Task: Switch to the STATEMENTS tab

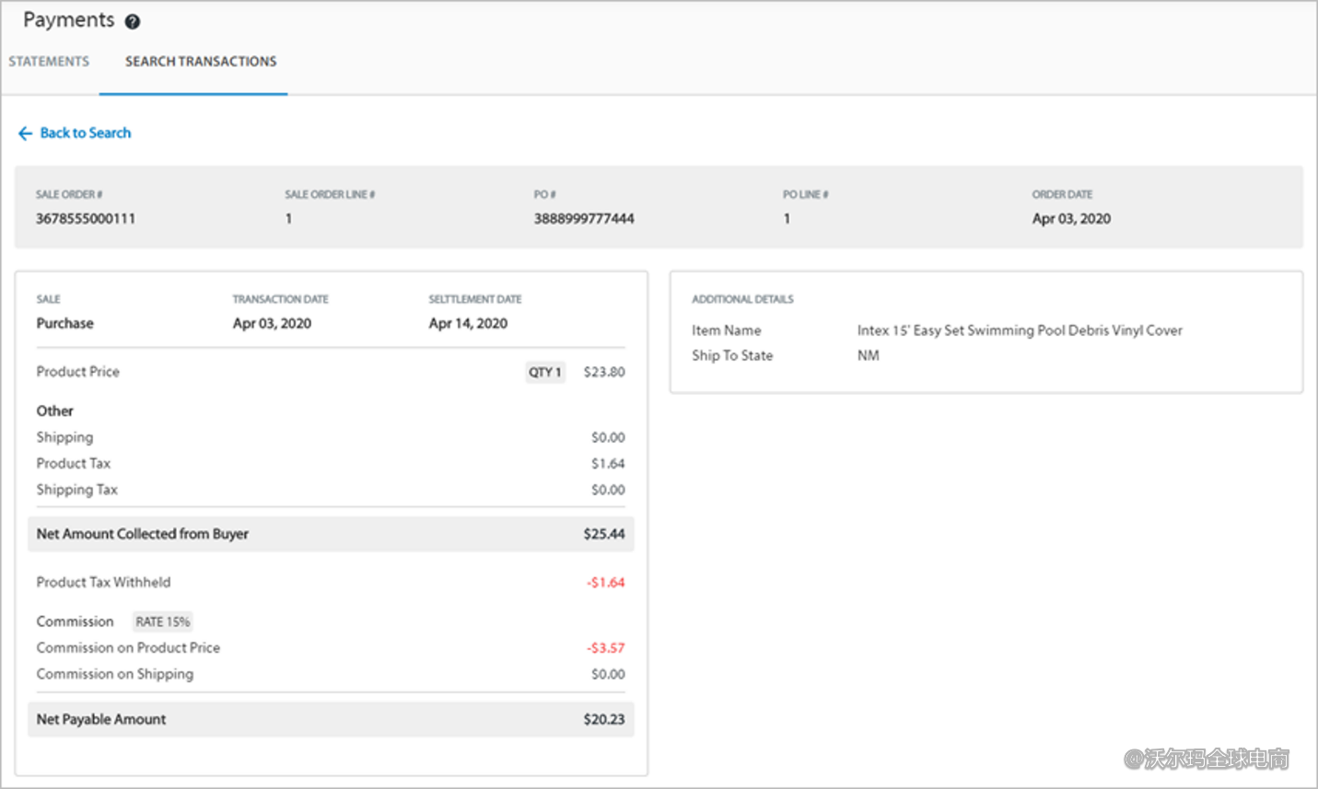Action: pos(48,61)
